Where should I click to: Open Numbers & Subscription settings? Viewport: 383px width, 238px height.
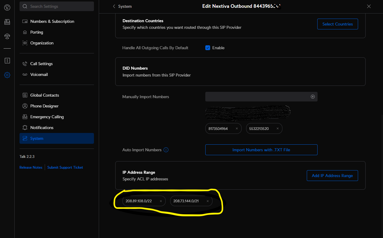[52, 21]
